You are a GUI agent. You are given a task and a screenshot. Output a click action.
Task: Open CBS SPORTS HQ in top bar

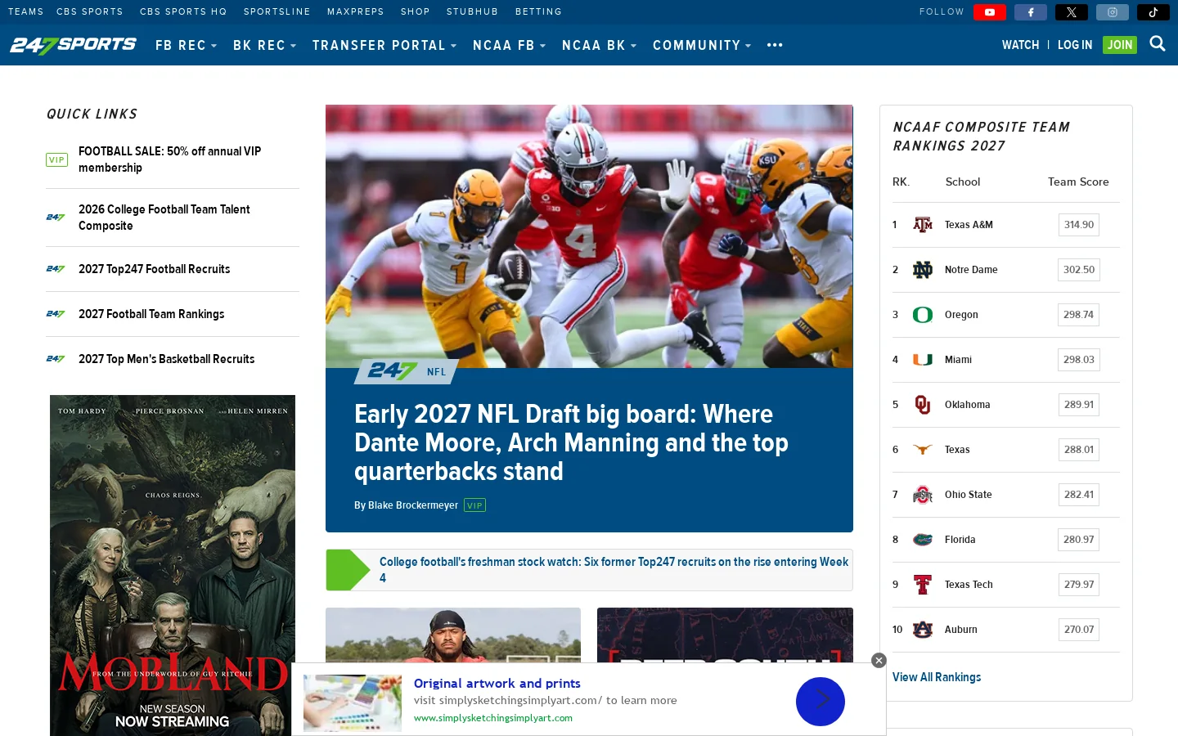point(183,12)
